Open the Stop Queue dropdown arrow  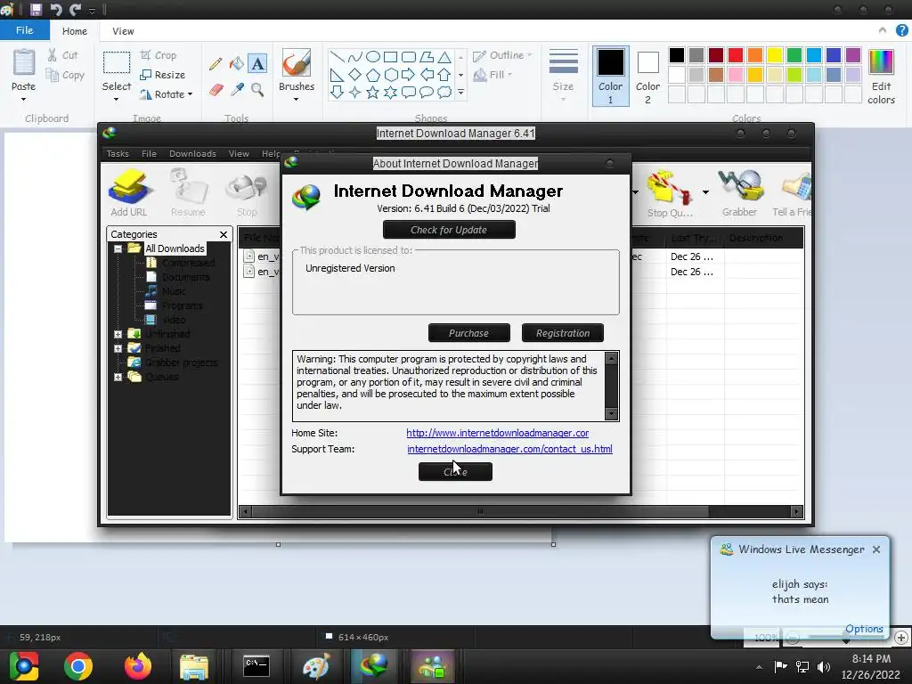pyautogui.click(x=705, y=192)
